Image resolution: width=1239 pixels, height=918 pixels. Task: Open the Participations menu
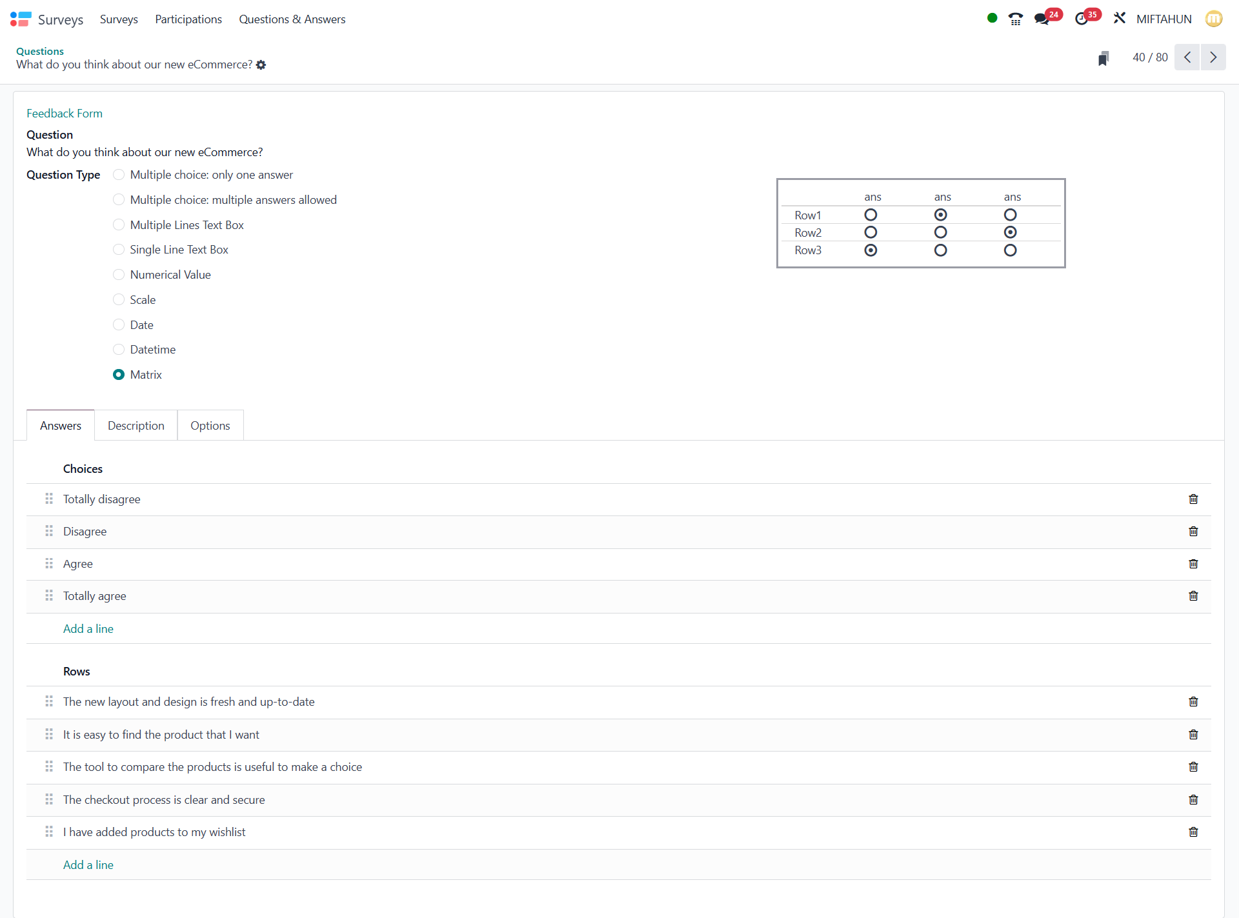click(x=188, y=19)
